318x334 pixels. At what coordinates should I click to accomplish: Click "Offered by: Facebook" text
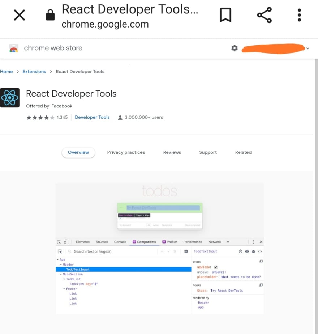pos(49,106)
